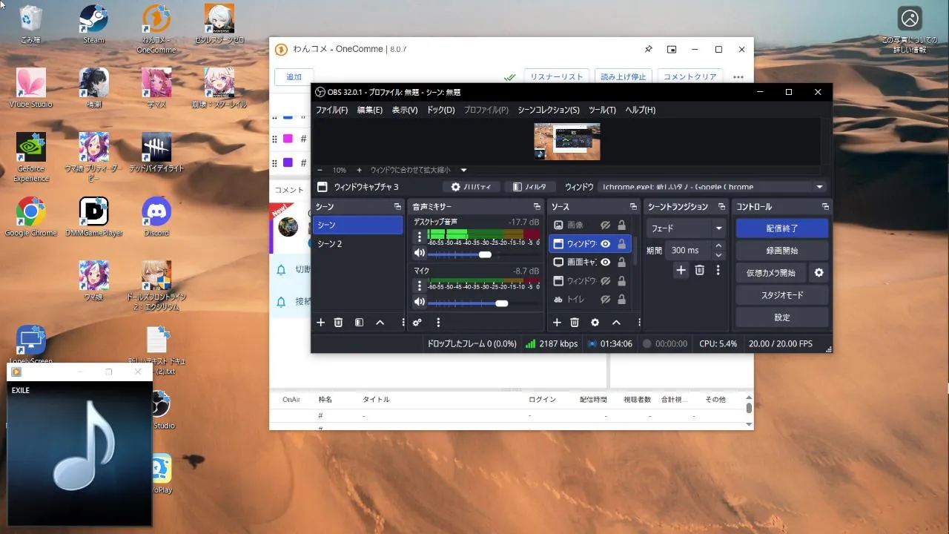949x534 pixels.
Task: Open advanced audio properties gears icon in mixer
Action: [417, 323]
